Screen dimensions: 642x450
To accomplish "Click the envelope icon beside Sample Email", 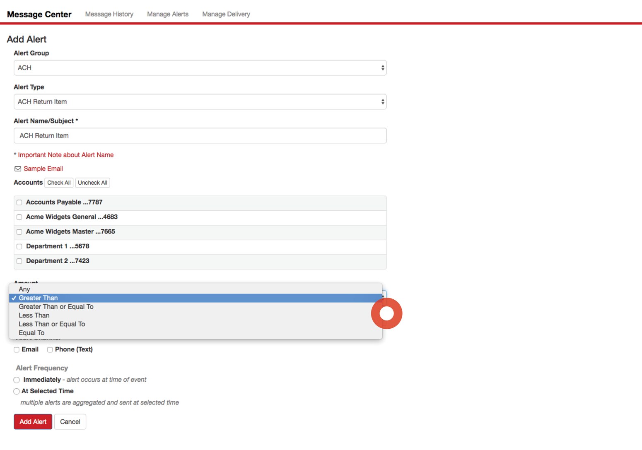I will [18, 168].
